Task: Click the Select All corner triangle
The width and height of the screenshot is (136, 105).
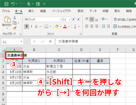Action: 4,50
